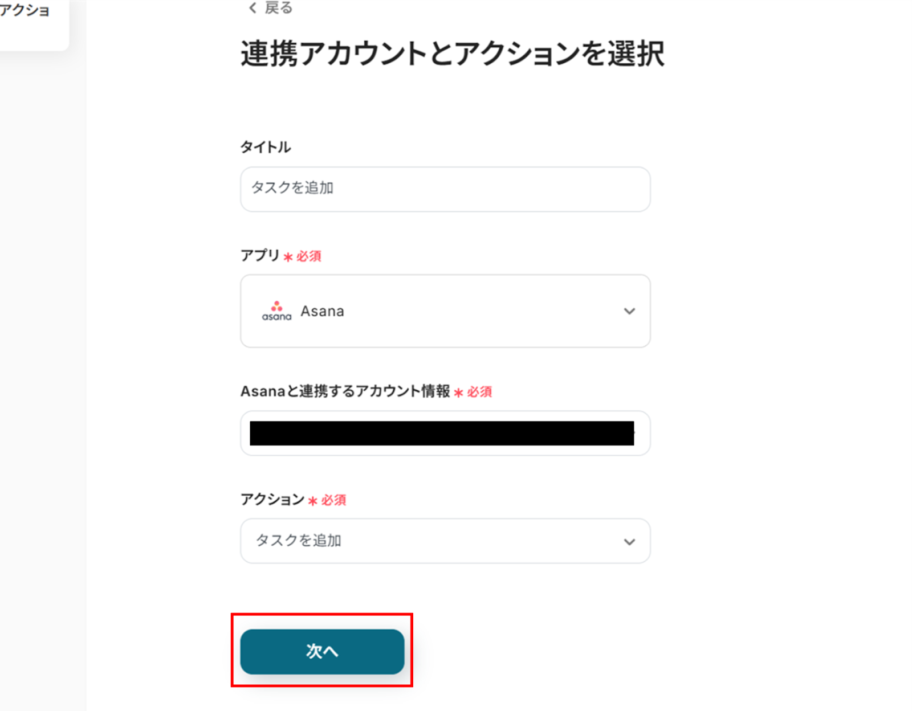Click the back chevron arrow icon
This screenshot has width=912, height=711.
click(x=253, y=8)
